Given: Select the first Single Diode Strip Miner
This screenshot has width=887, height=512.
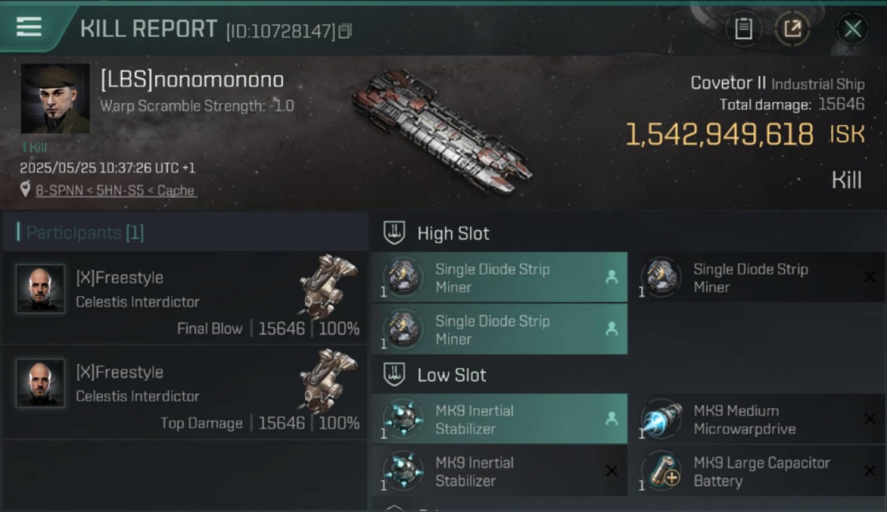Looking at the screenshot, I should pyautogui.click(x=499, y=277).
